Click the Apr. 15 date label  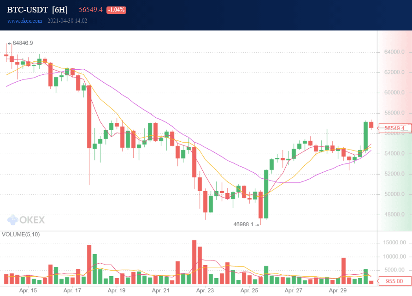point(28,291)
